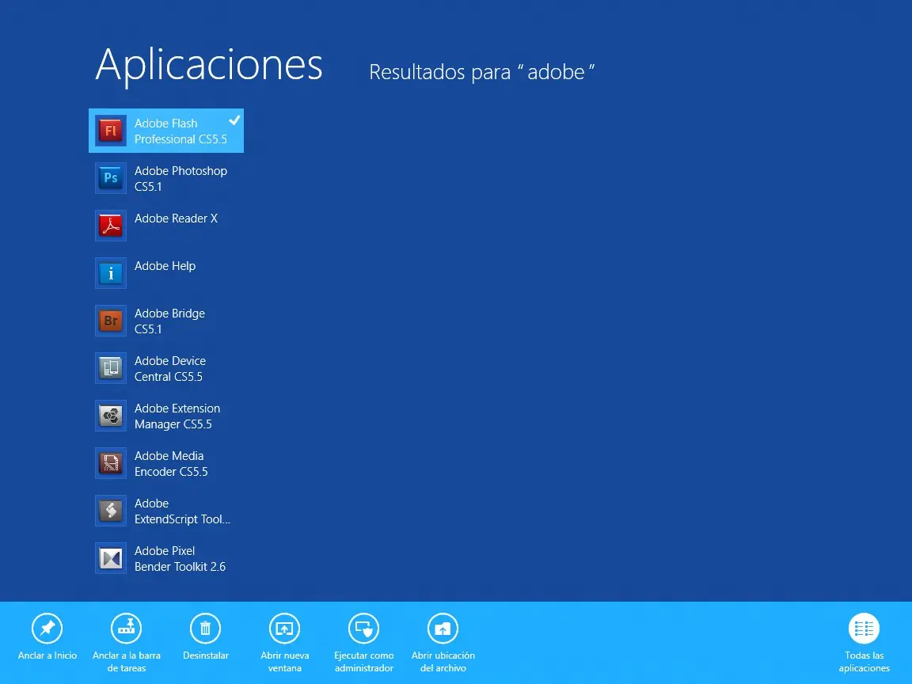Click the Todas las aplicaciones list icon
The height and width of the screenshot is (684, 912).
click(x=864, y=628)
